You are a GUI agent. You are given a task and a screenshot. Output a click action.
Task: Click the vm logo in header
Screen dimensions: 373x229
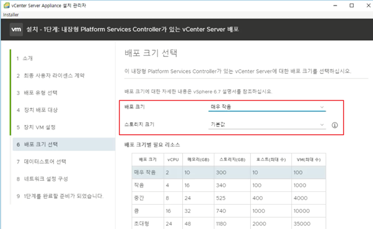coord(16,30)
